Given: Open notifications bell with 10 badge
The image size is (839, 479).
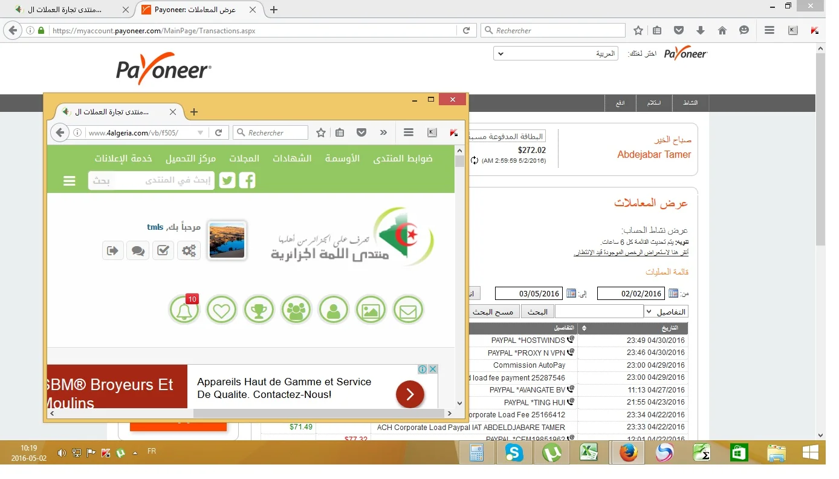Looking at the screenshot, I should tap(184, 310).
